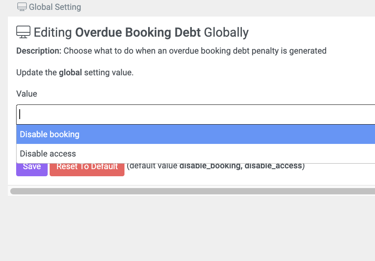The image size is (375, 261).
Task: Click the word Globally in the heading
Action: (226, 33)
